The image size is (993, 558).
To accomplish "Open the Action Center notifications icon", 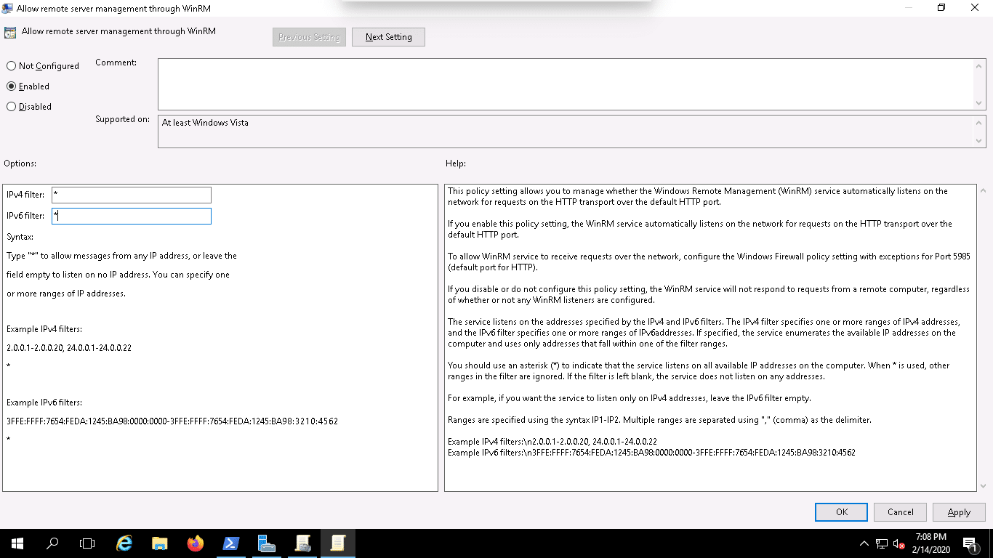I will 970,543.
